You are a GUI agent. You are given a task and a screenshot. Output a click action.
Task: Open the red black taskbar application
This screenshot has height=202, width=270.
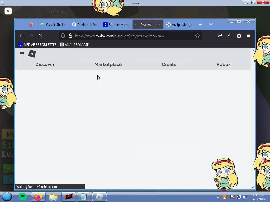69,197
